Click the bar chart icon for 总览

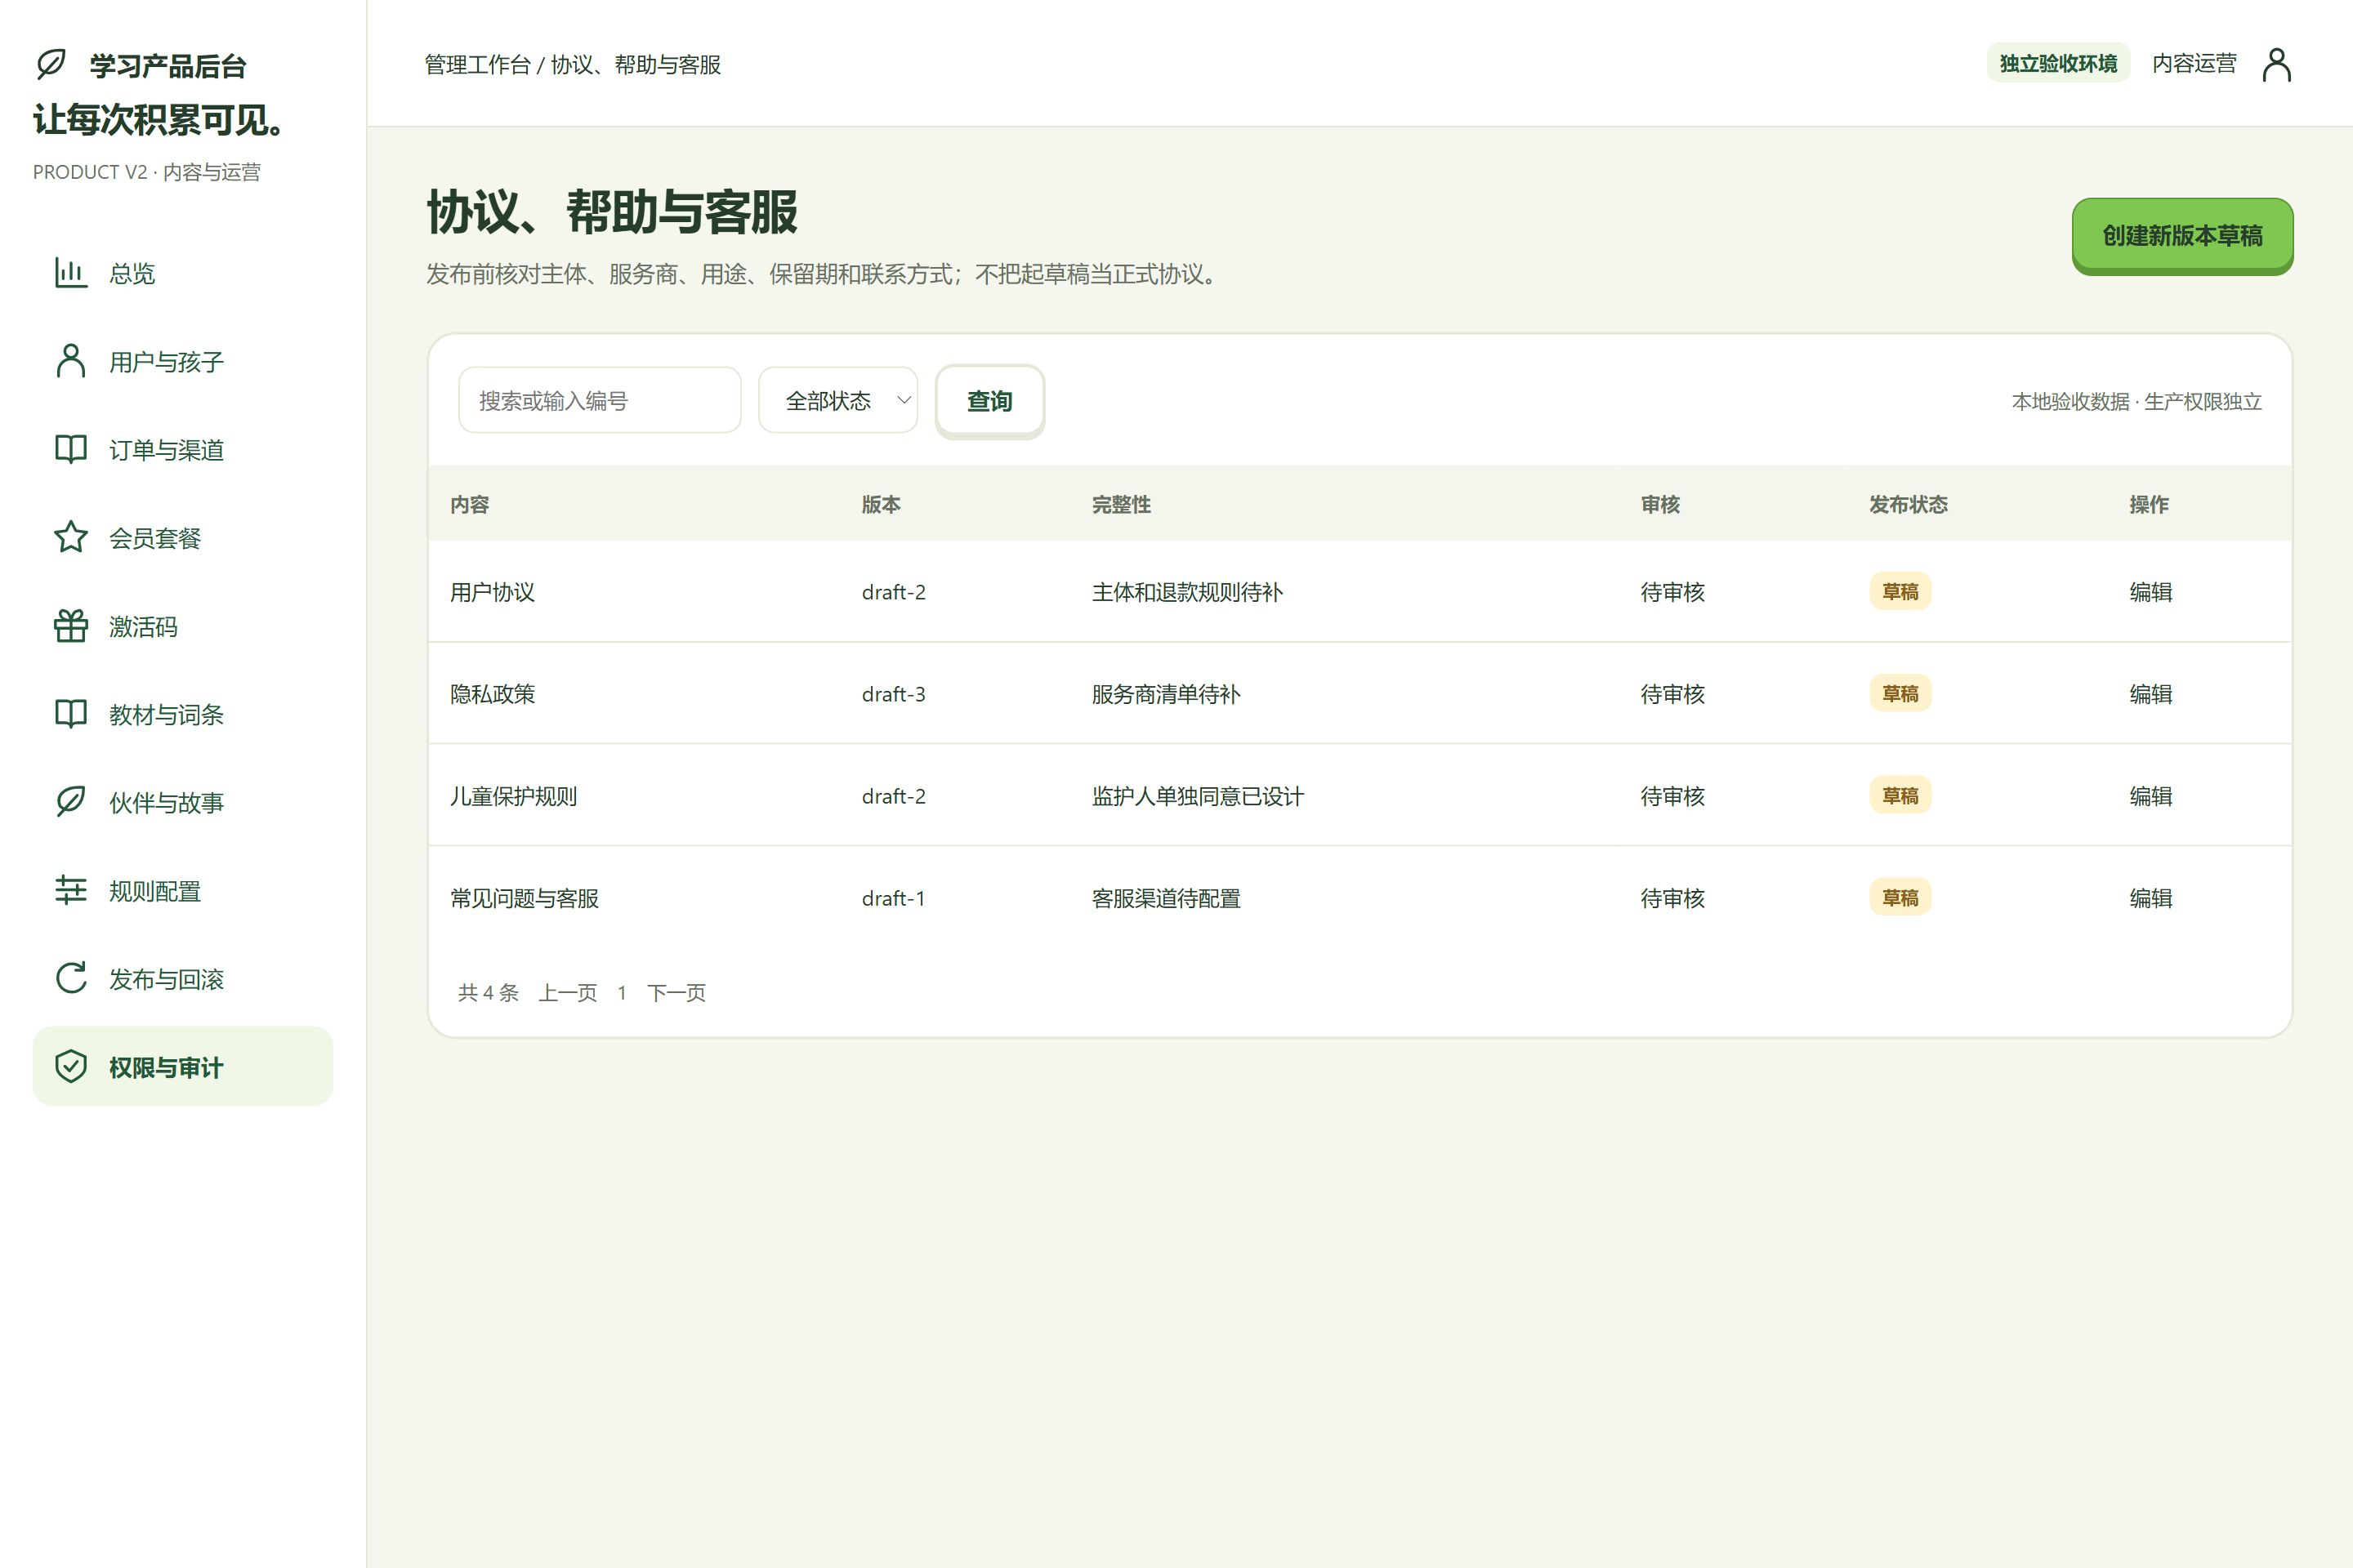(71, 273)
